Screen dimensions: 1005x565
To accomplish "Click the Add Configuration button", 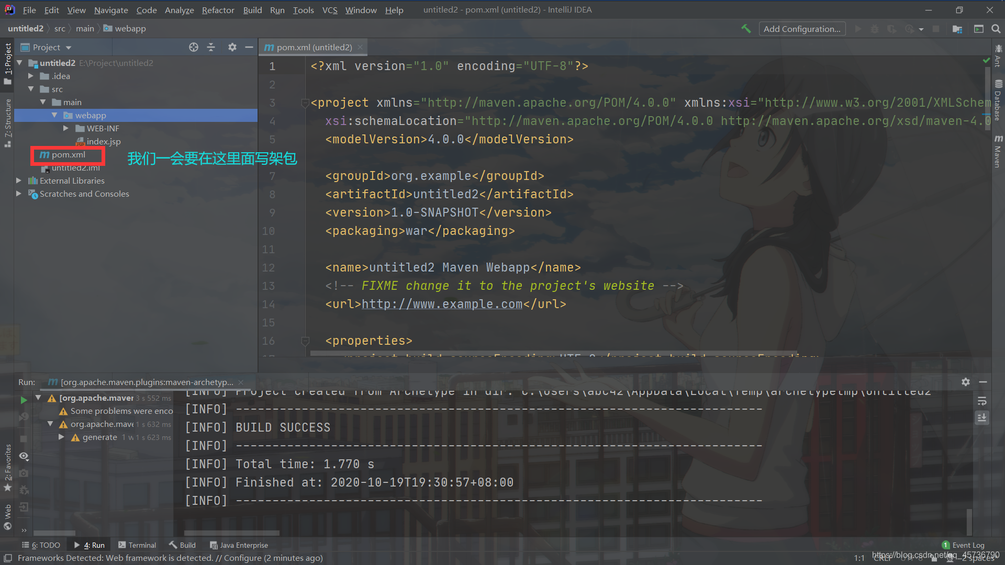I will (802, 29).
